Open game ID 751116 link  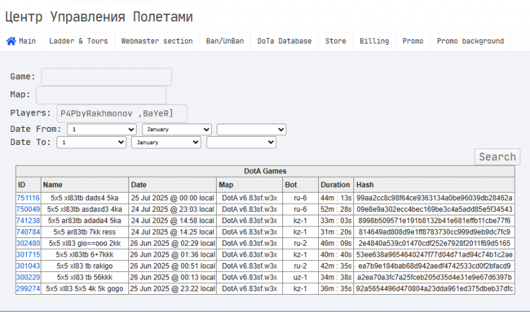point(28,198)
